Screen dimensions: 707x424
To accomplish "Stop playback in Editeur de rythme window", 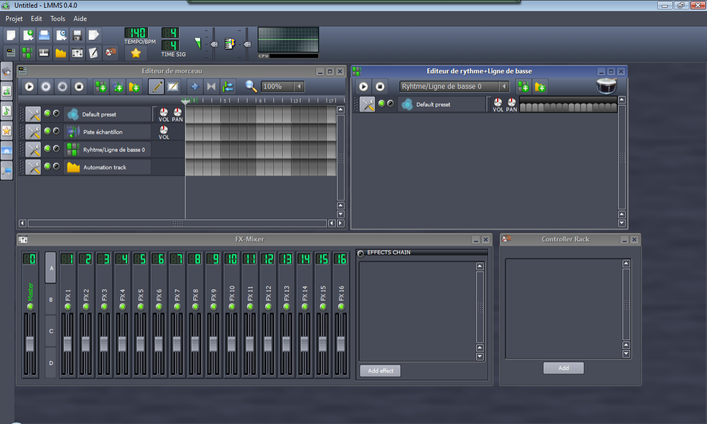I will (380, 87).
